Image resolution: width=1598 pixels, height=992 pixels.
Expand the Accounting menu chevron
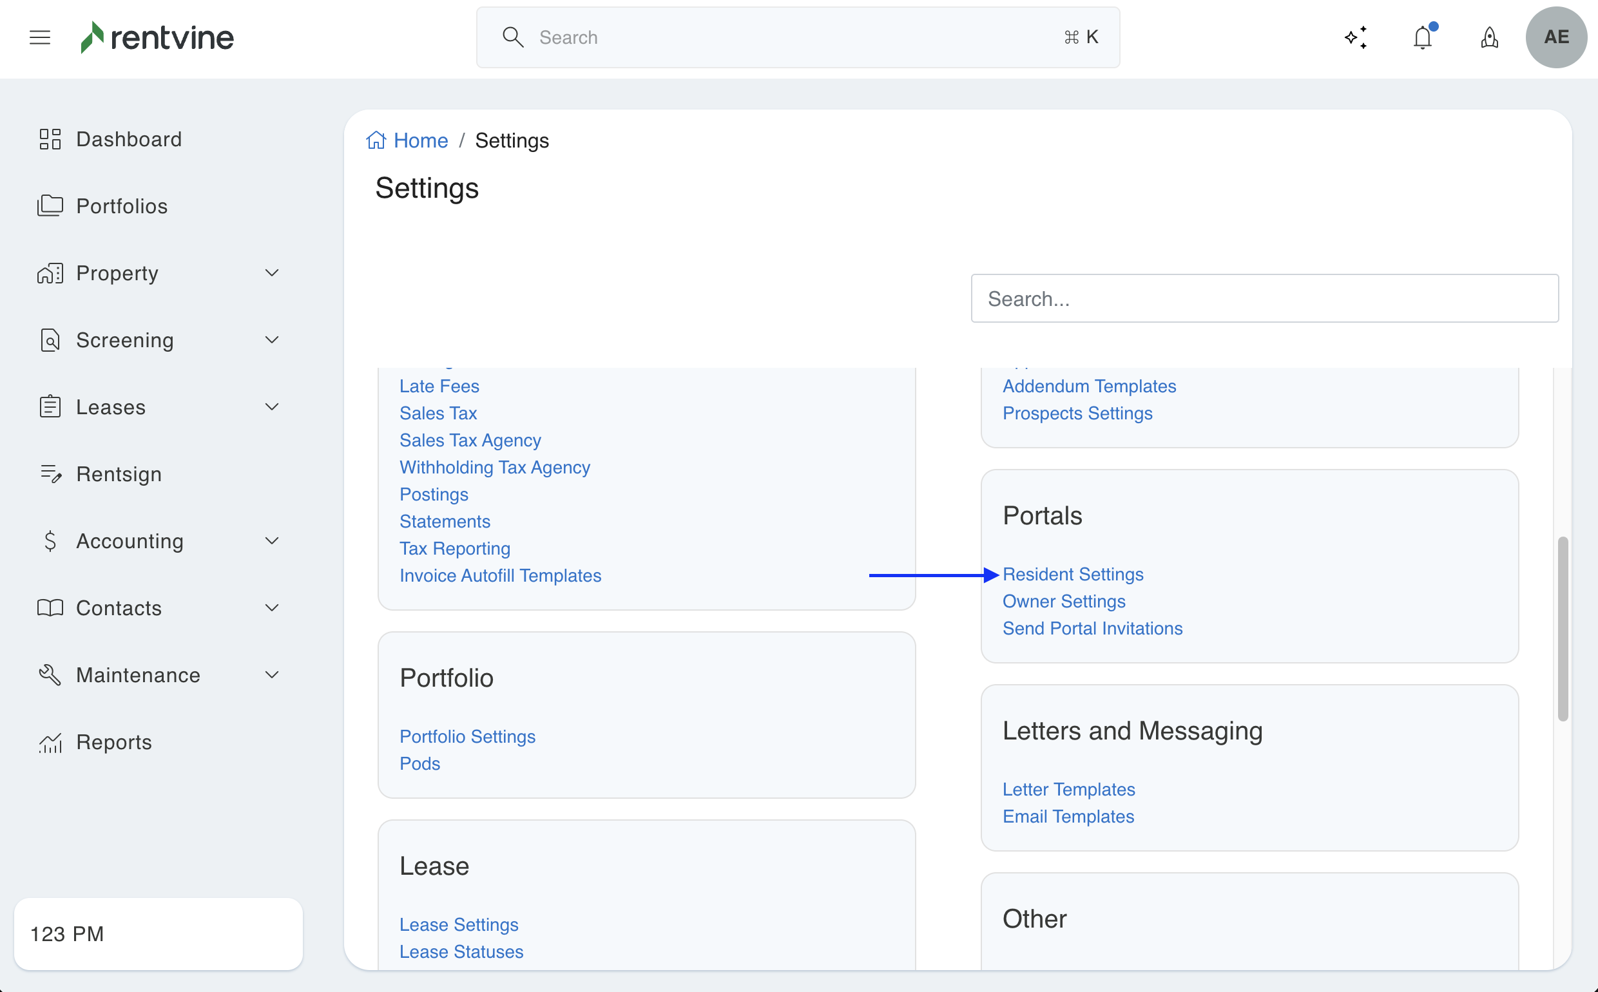[272, 540]
